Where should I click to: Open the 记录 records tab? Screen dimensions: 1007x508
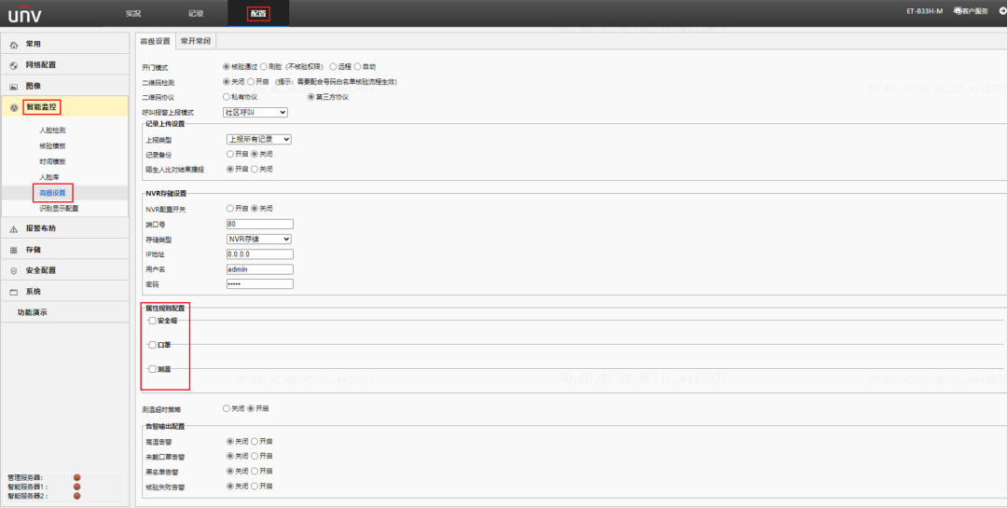[x=196, y=13]
